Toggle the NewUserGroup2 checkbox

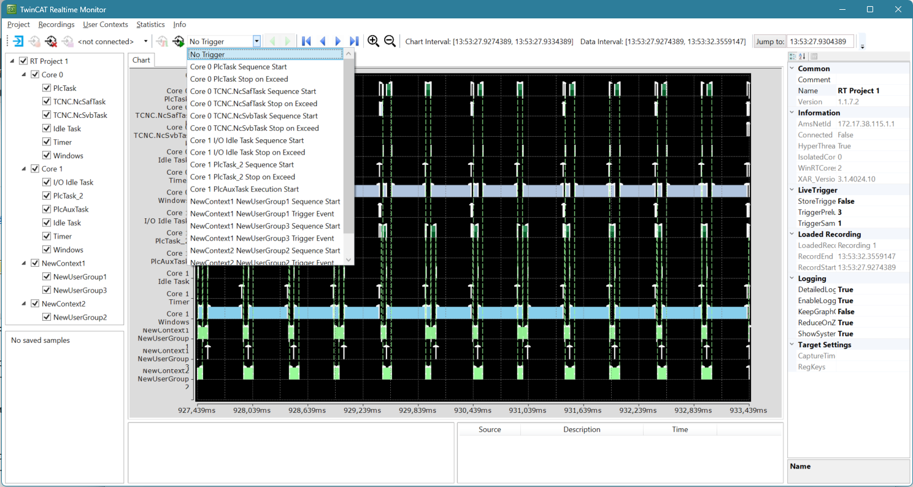click(x=47, y=317)
